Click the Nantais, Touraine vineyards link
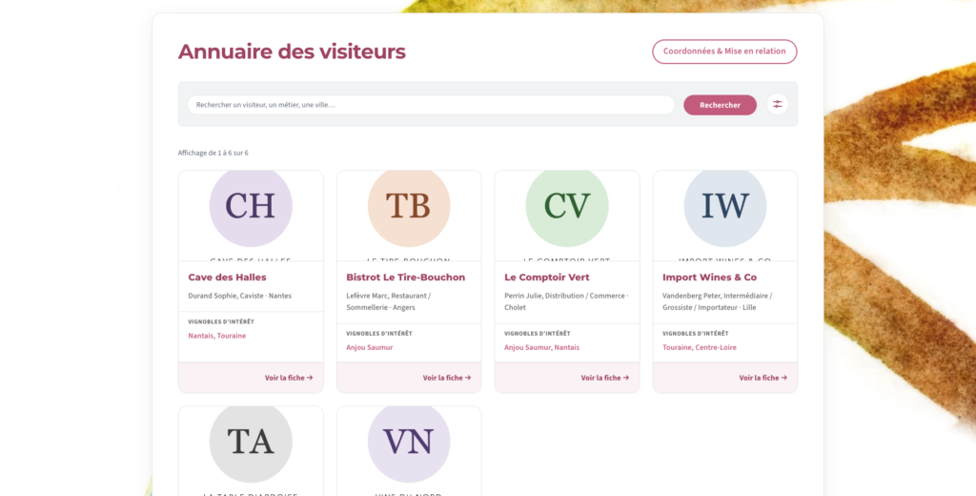The height and width of the screenshot is (496, 976). pos(217,336)
